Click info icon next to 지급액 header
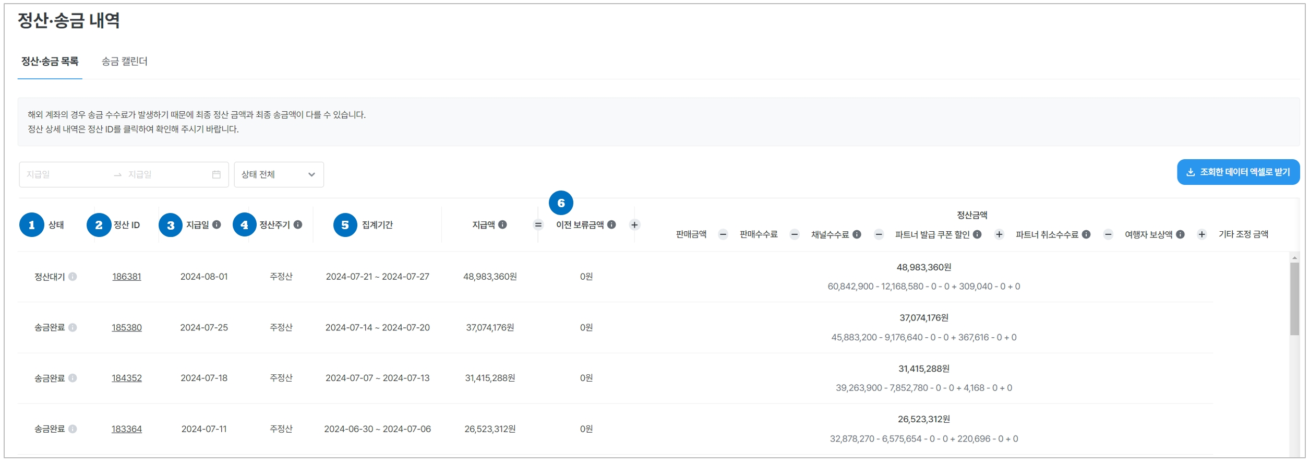 click(x=502, y=224)
